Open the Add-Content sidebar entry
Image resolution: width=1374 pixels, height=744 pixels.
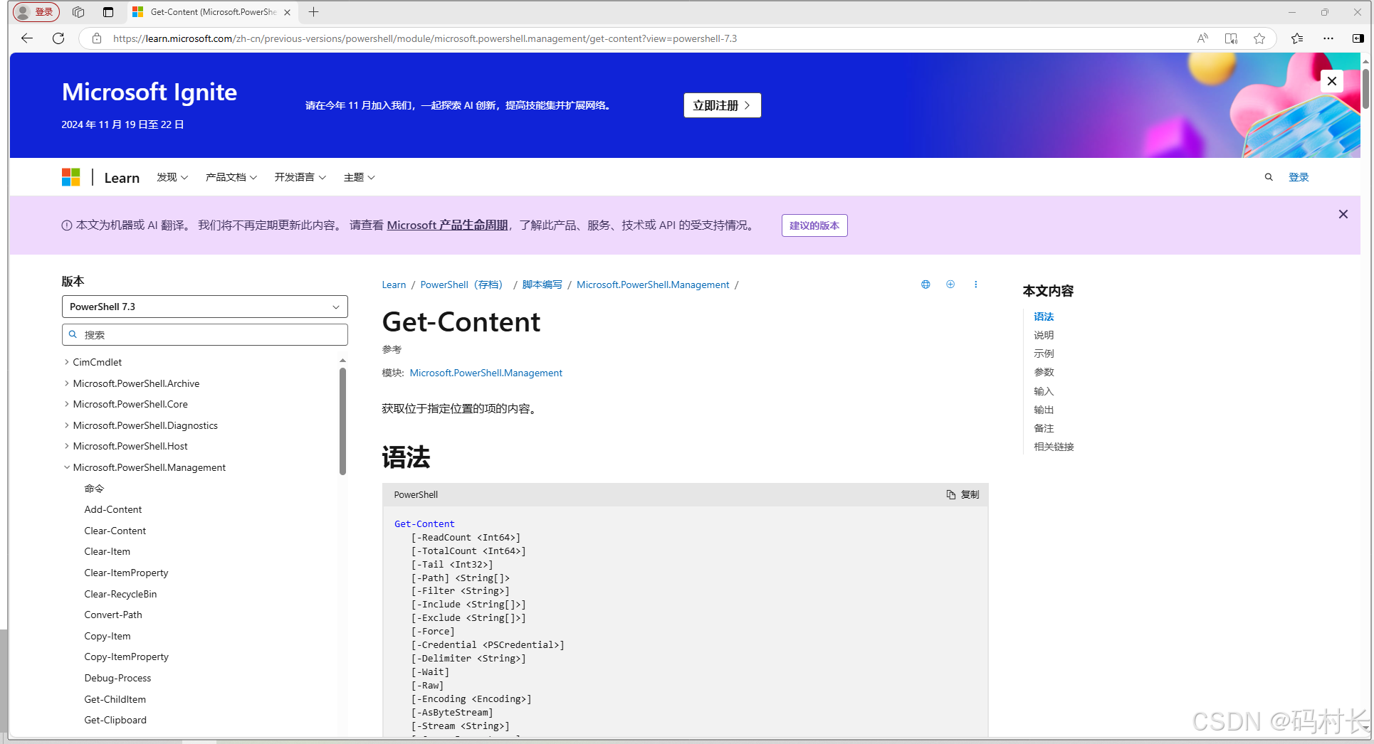click(x=113, y=509)
